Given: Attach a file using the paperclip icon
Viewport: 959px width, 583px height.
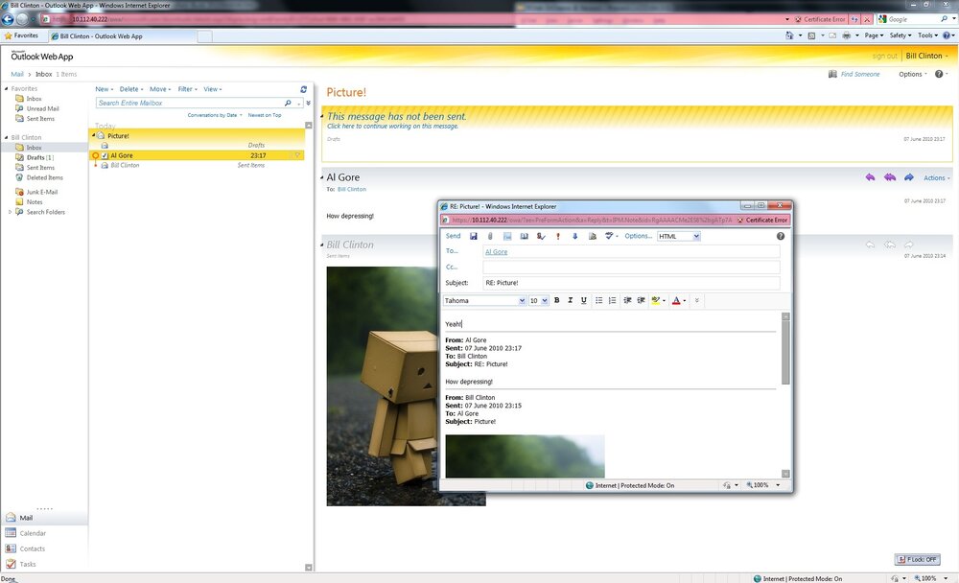Looking at the screenshot, I should coord(490,236).
